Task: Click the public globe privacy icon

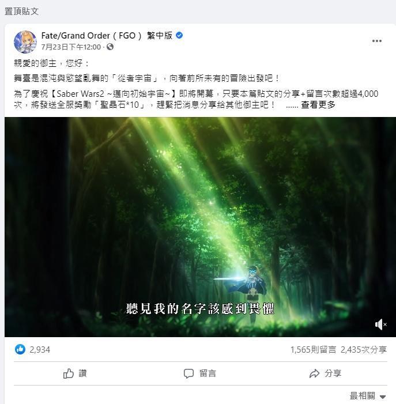Action: (x=110, y=47)
